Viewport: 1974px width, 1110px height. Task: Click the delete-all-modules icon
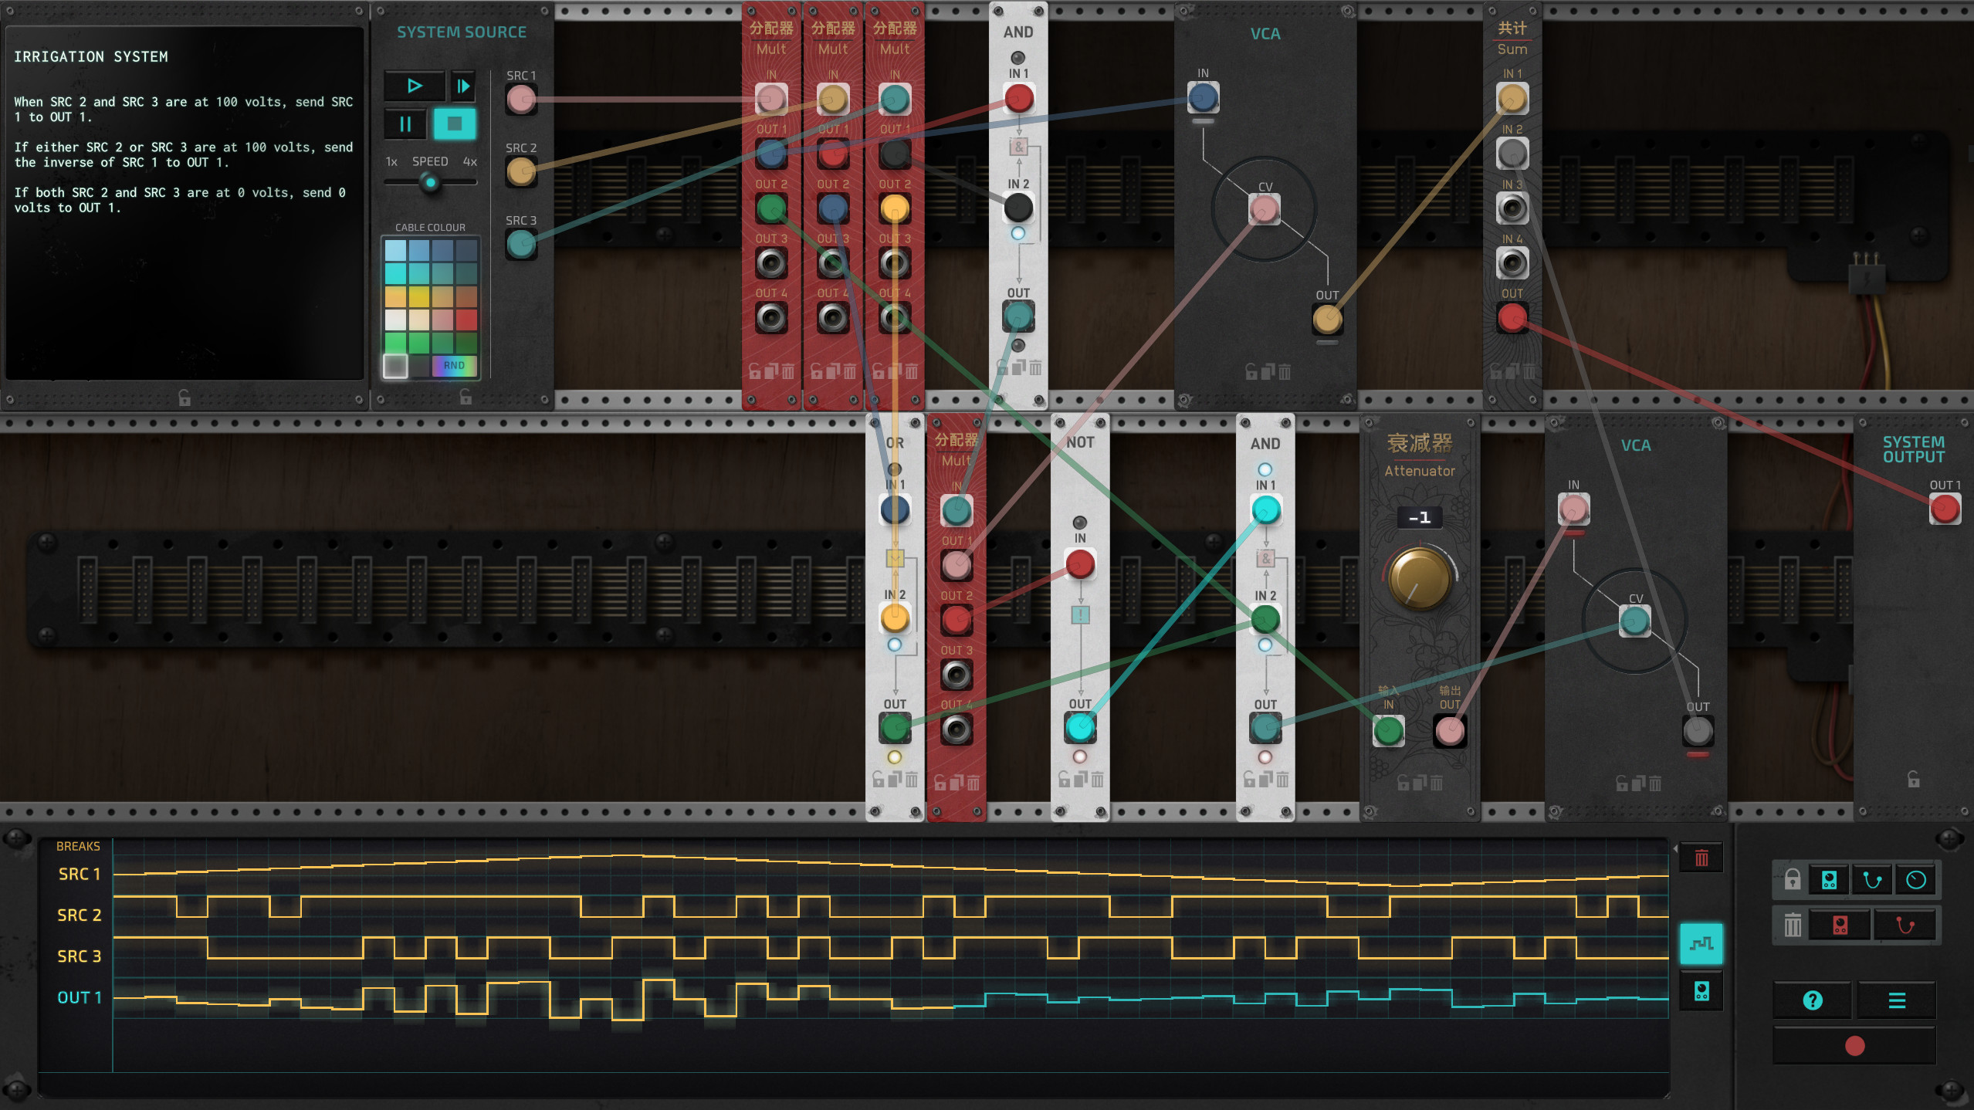(1840, 924)
